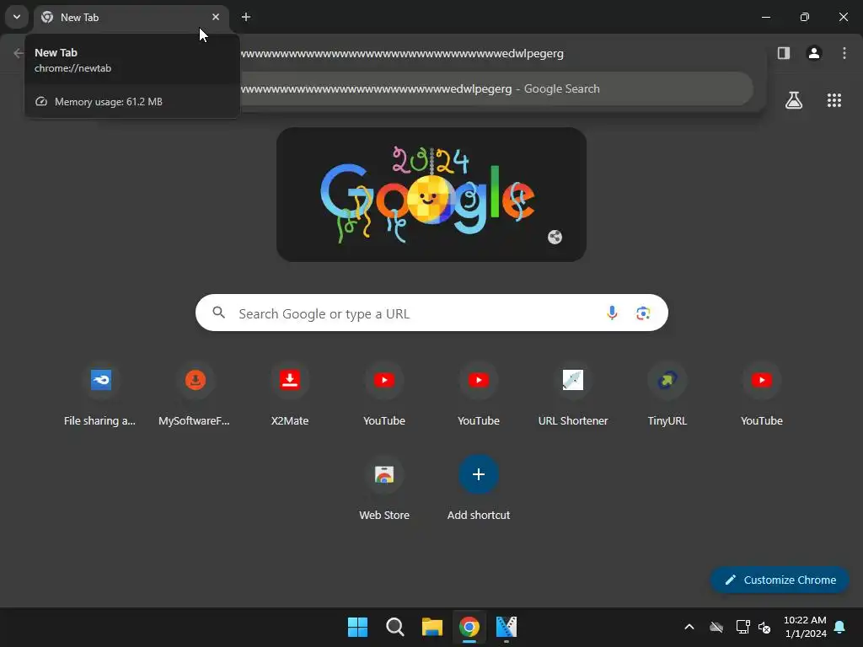Click the Memory usage: 61.2 MB text
The width and height of the screenshot is (863, 647).
(109, 102)
